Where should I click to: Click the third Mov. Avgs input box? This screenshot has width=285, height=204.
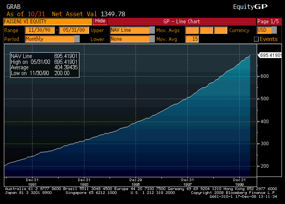(220, 30)
